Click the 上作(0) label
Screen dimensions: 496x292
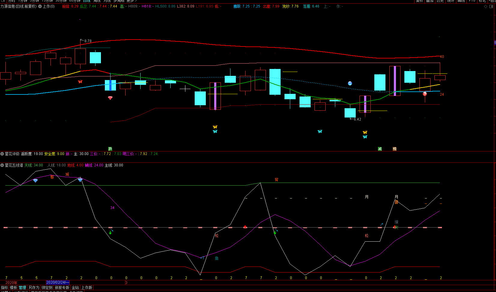point(49,6)
